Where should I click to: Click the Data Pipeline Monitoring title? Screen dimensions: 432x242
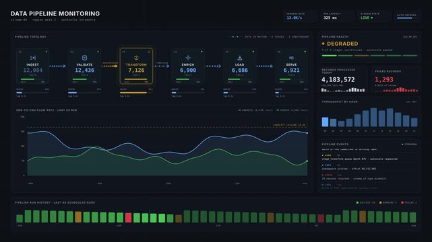55,13
